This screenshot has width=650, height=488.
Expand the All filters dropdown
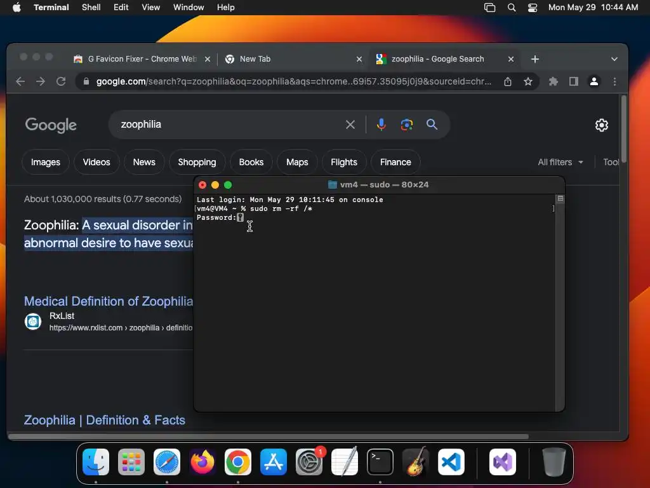tap(560, 162)
